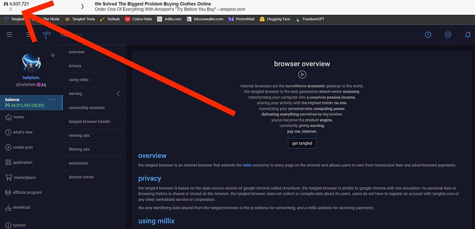Viewport: 475px width, 229px height.
Task: Click the download tray icon in sidebar
Action: [x=8, y=208]
